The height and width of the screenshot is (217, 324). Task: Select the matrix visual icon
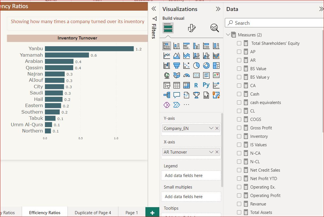(x=186, y=85)
